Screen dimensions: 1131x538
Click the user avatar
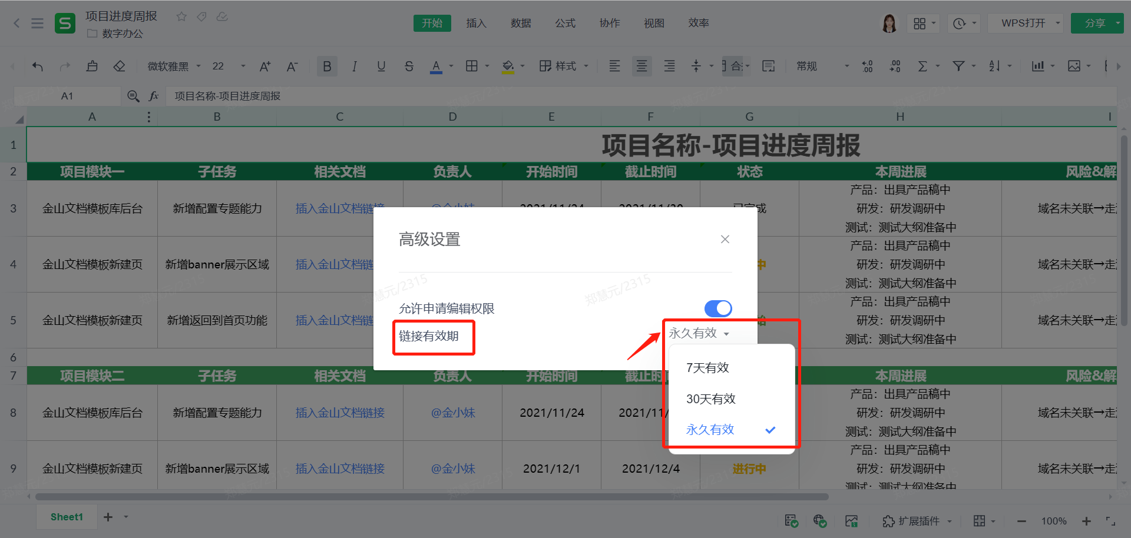point(889,23)
